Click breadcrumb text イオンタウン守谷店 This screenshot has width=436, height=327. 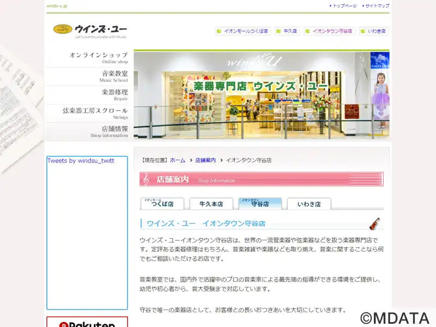point(249,160)
